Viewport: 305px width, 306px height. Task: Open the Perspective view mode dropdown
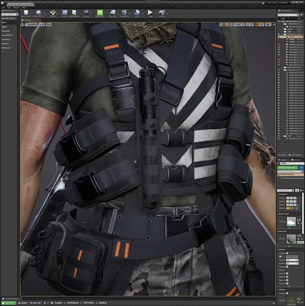coord(31,25)
